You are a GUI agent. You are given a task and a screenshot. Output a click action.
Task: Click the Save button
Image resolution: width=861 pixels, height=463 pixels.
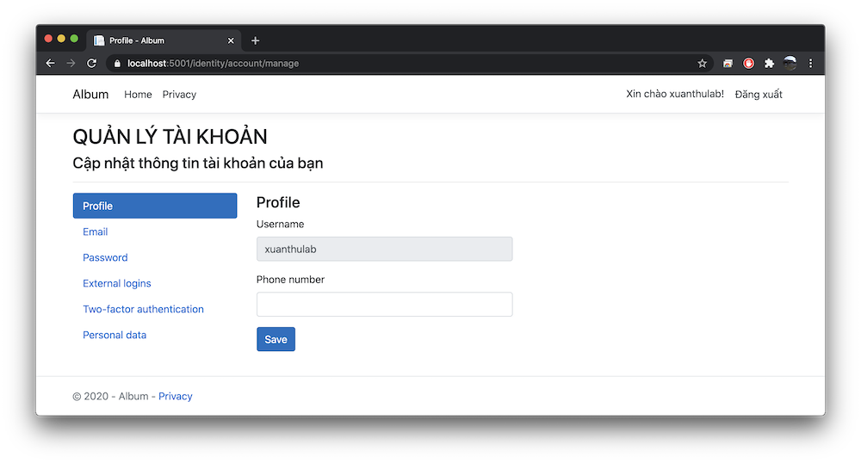point(276,339)
